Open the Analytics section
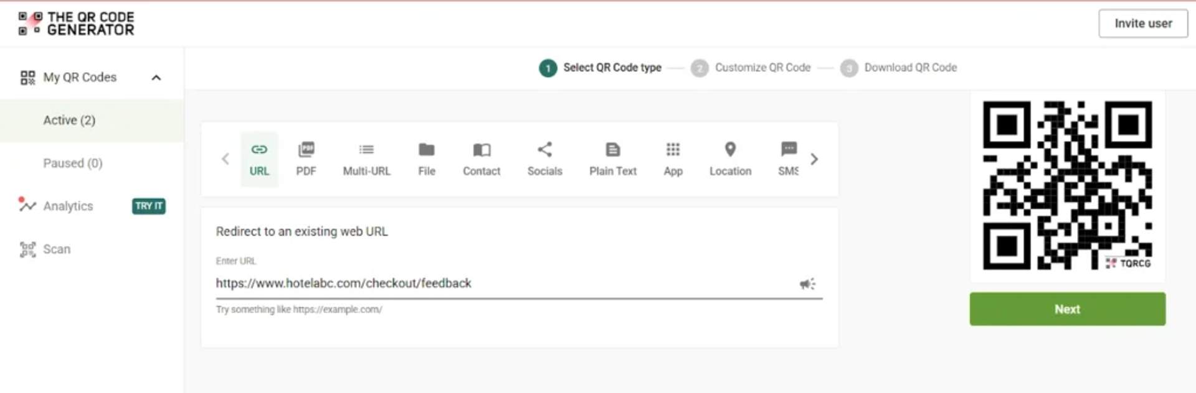This screenshot has width=1196, height=393. pyautogui.click(x=68, y=206)
